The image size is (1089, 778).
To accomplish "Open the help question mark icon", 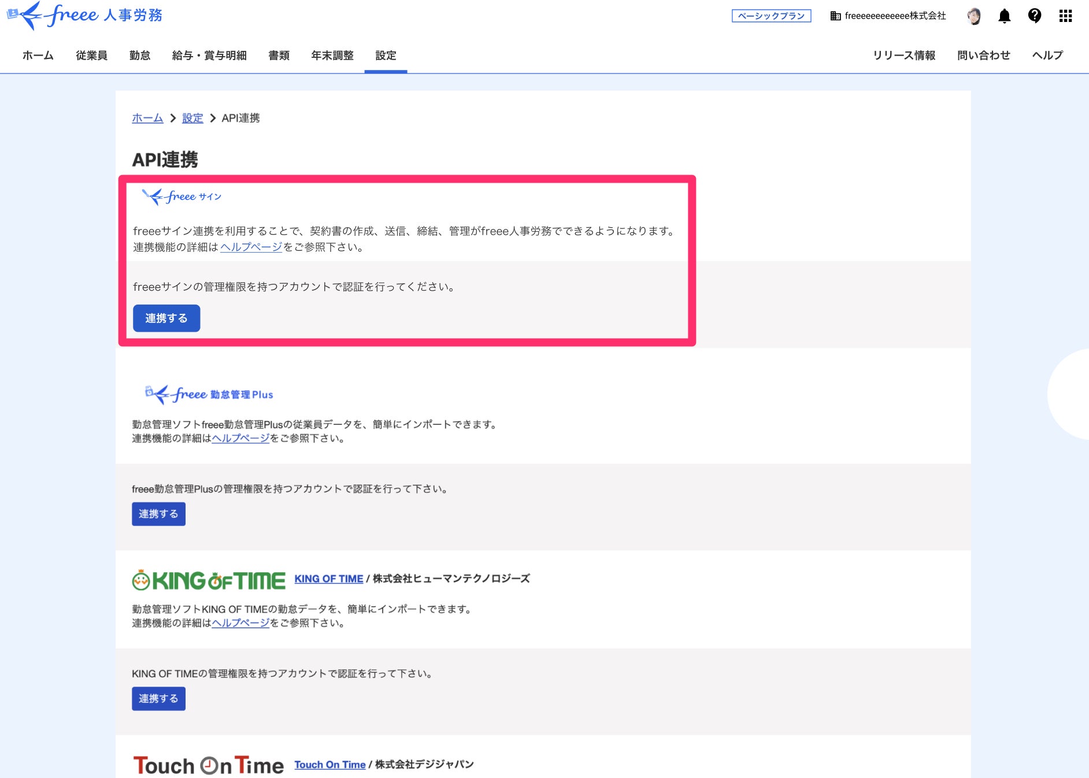I will [x=1035, y=16].
